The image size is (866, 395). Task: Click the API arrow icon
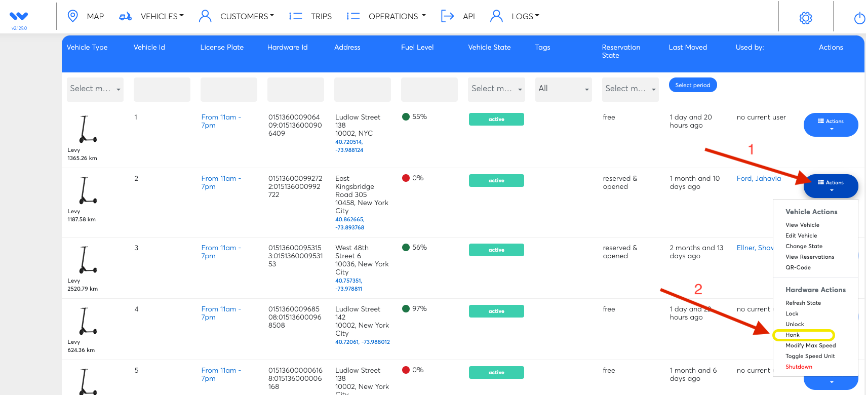(x=447, y=16)
